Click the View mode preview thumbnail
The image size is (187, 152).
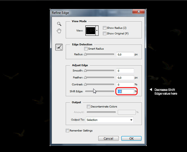pos(91,30)
